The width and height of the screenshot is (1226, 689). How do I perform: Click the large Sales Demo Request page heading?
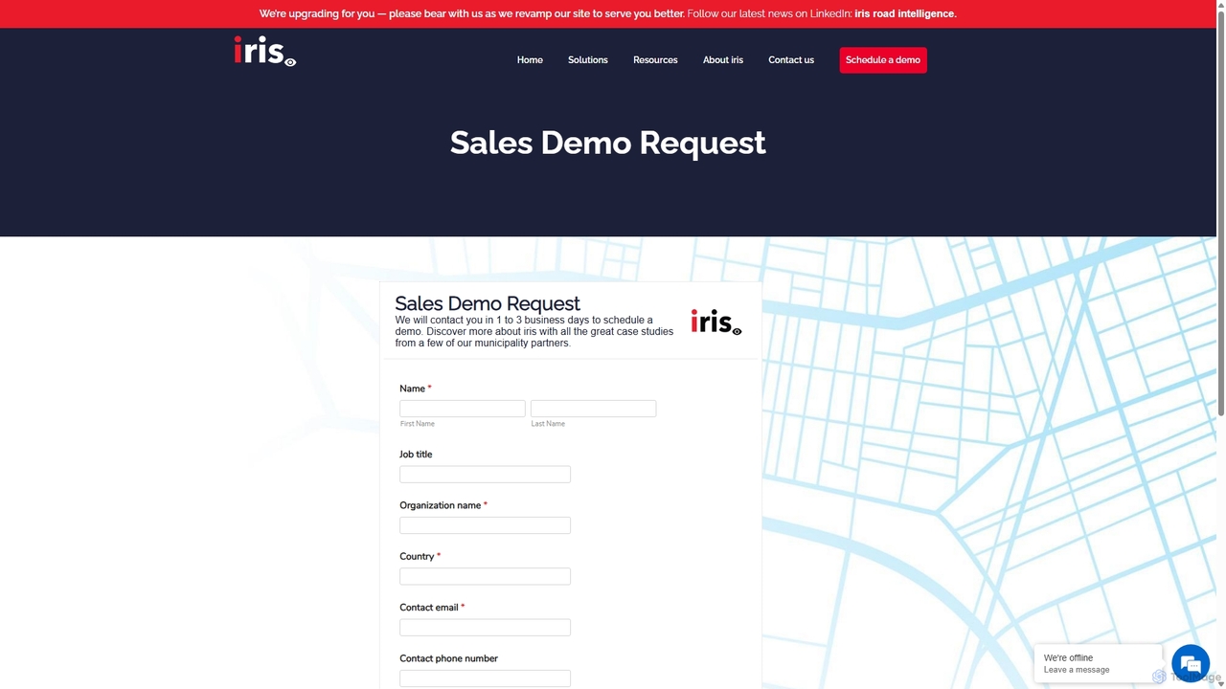coord(608,143)
